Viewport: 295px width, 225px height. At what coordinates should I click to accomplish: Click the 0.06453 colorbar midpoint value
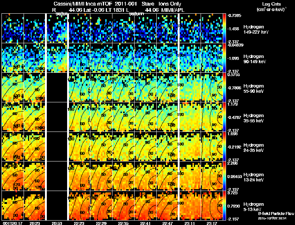point(235,177)
